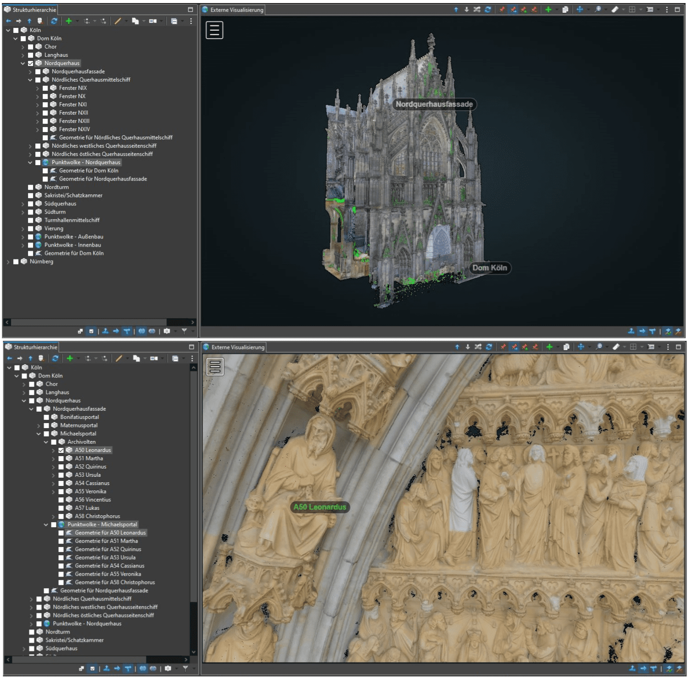Open kebab view menu in upper Strukturhierarchie toolbar
This screenshot has width=691, height=678.
pyautogui.click(x=191, y=21)
